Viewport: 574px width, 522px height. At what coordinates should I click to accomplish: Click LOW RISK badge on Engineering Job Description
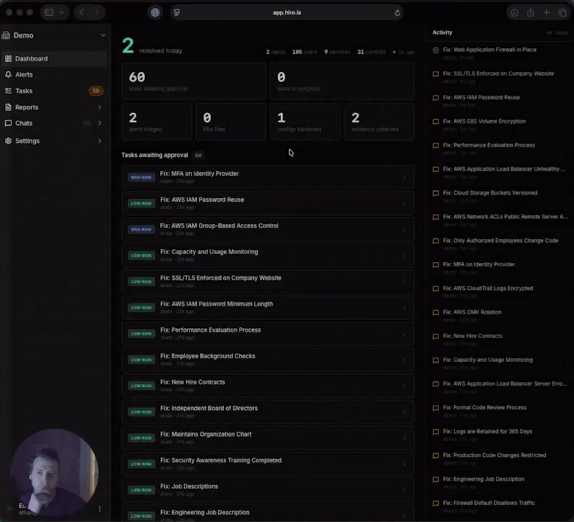pyautogui.click(x=141, y=516)
